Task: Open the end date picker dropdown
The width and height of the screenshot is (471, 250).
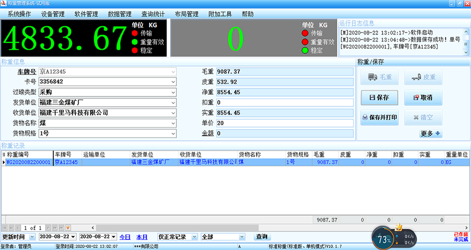Action: (114, 237)
